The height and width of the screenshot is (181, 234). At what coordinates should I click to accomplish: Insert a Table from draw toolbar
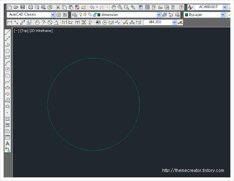[8, 137]
